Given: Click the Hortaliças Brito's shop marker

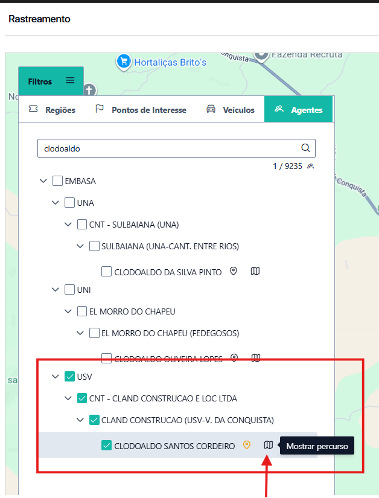Looking at the screenshot, I should pos(124,61).
